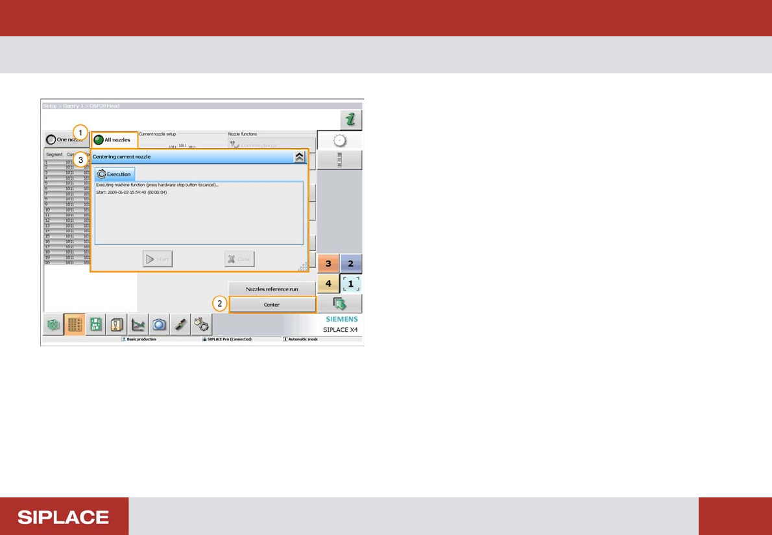
Task: Select segment row 1 in table
Action: [67, 162]
